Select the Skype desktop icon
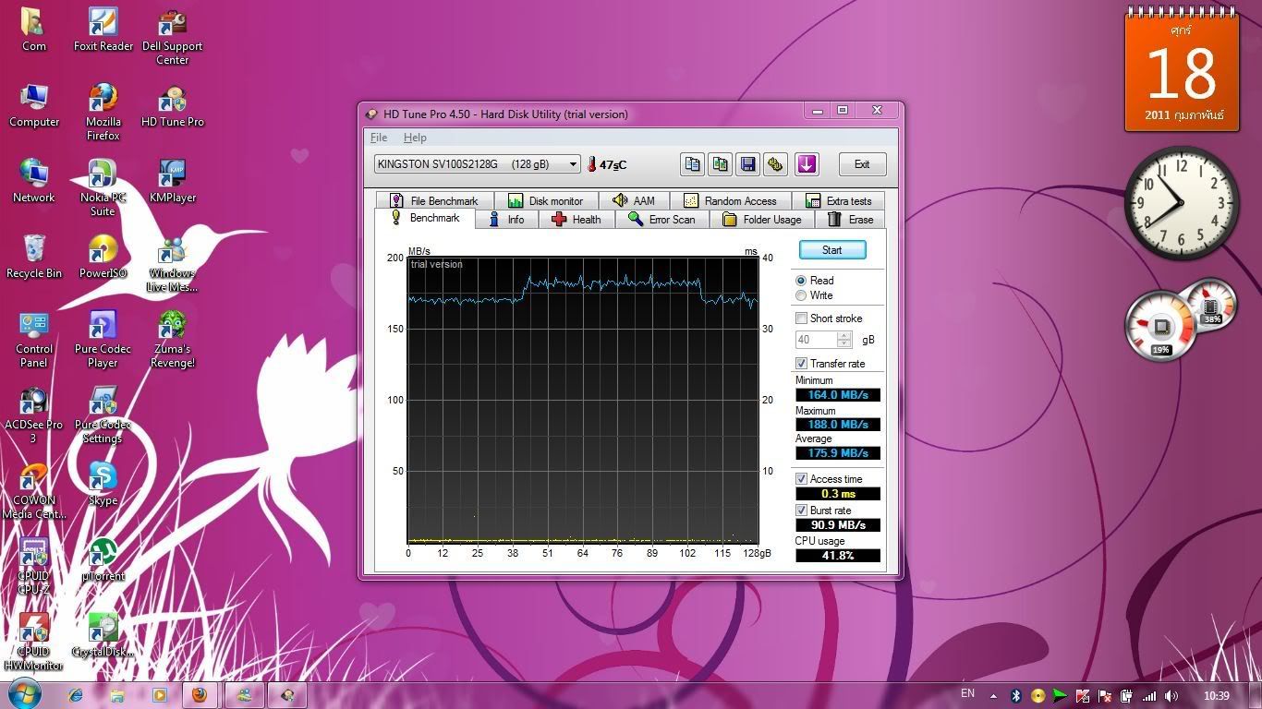Viewport: 1262px width, 709px height. (x=103, y=485)
